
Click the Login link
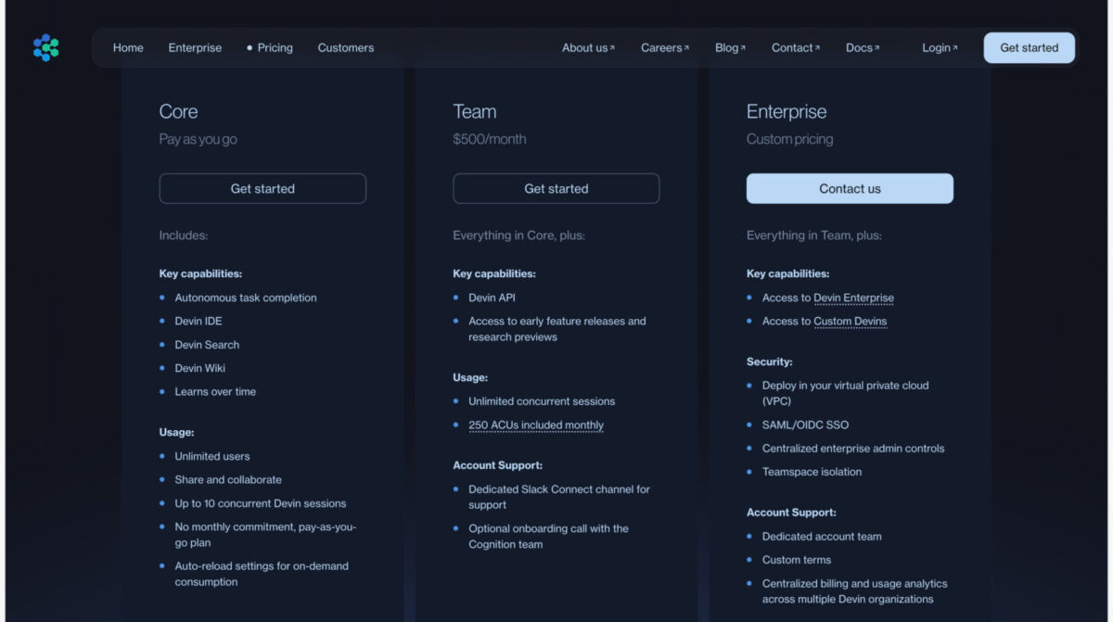point(936,48)
